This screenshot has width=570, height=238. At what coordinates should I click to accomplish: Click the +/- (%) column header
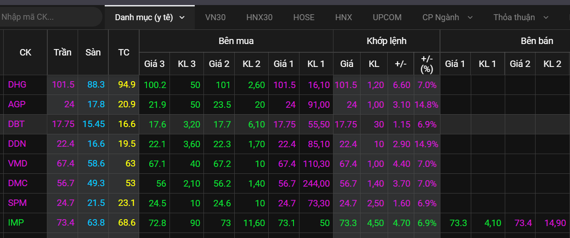[x=427, y=64]
